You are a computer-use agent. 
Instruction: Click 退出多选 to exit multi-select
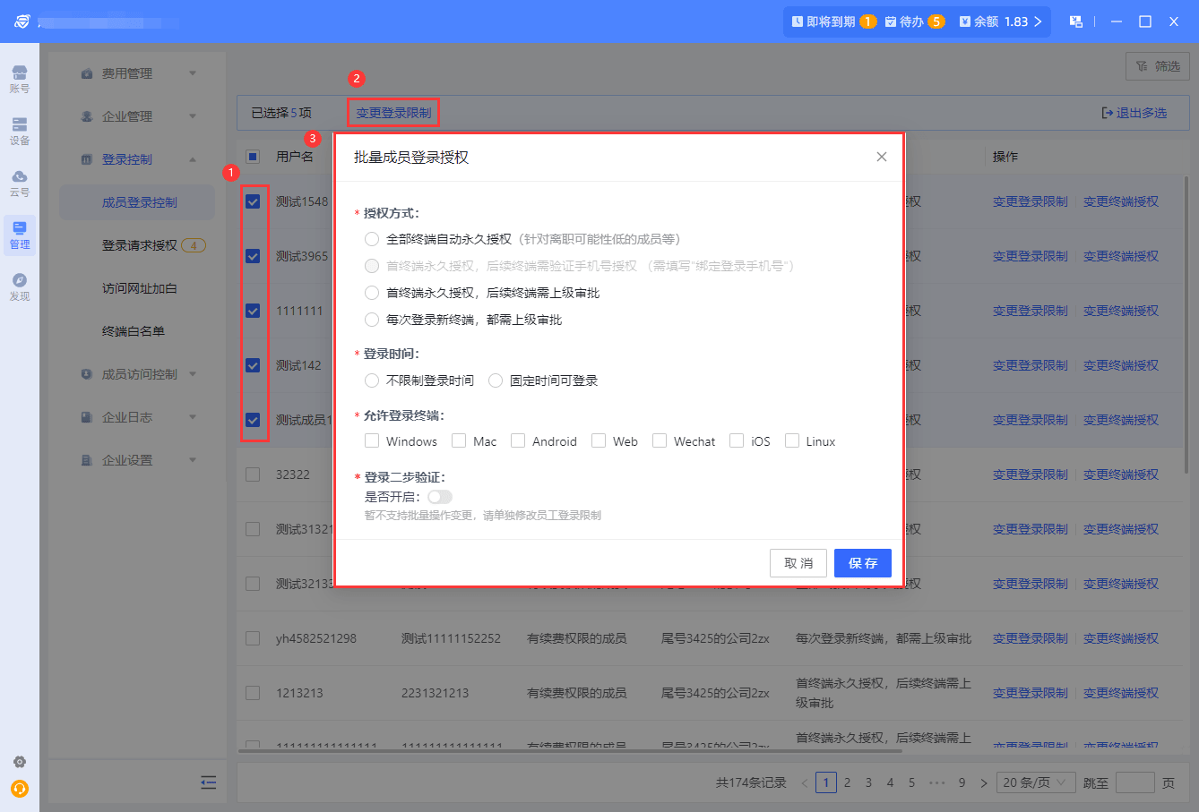1134,113
